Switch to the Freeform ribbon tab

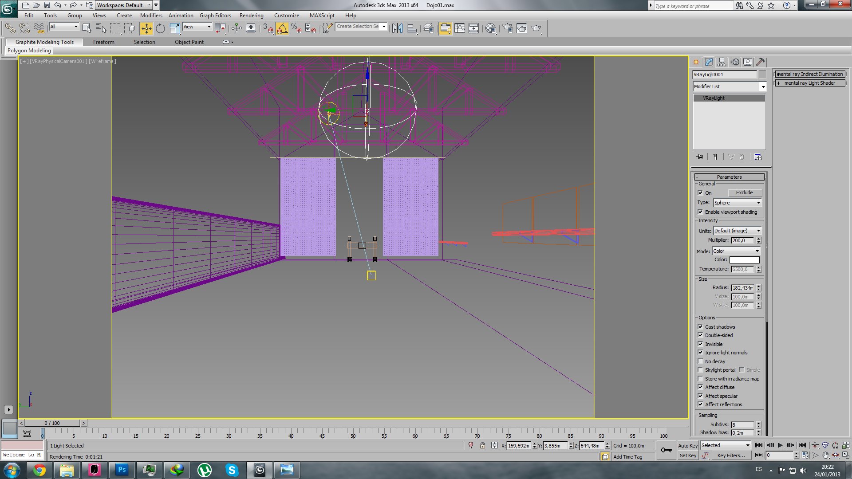(x=103, y=42)
